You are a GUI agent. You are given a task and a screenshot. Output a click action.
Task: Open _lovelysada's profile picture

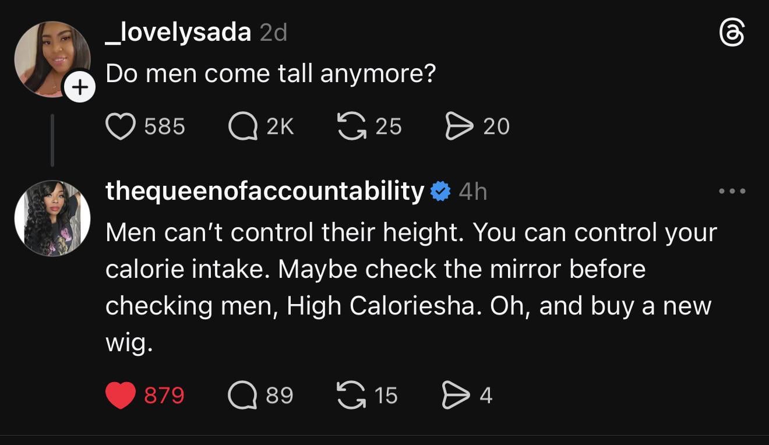51,58
